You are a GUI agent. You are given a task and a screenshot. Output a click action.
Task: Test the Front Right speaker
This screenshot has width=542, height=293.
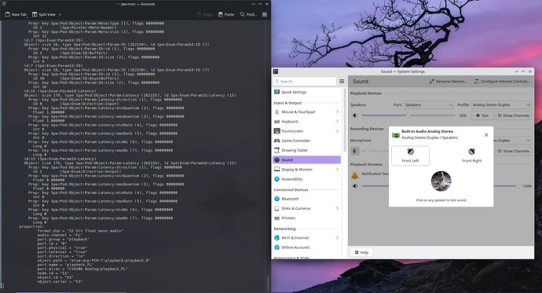click(472, 155)
